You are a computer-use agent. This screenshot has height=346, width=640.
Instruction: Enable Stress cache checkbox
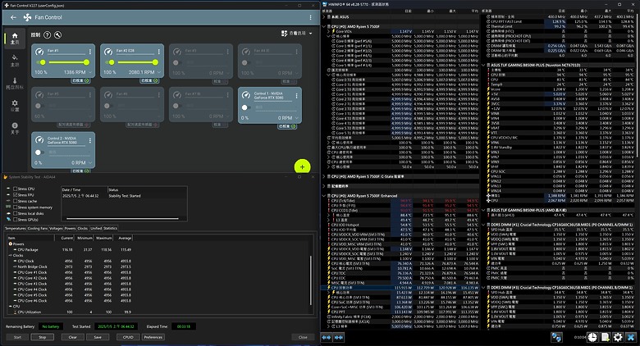pos(15,201)
